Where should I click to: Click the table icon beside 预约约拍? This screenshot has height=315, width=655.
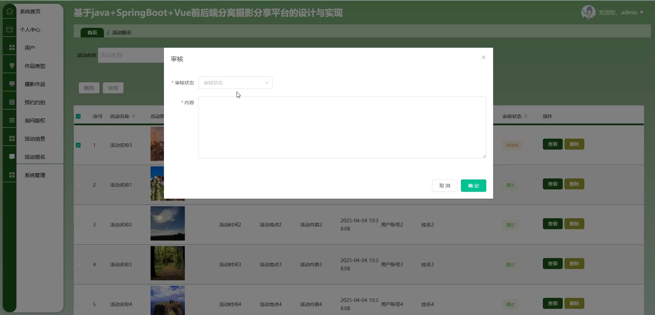coord(12,102)
